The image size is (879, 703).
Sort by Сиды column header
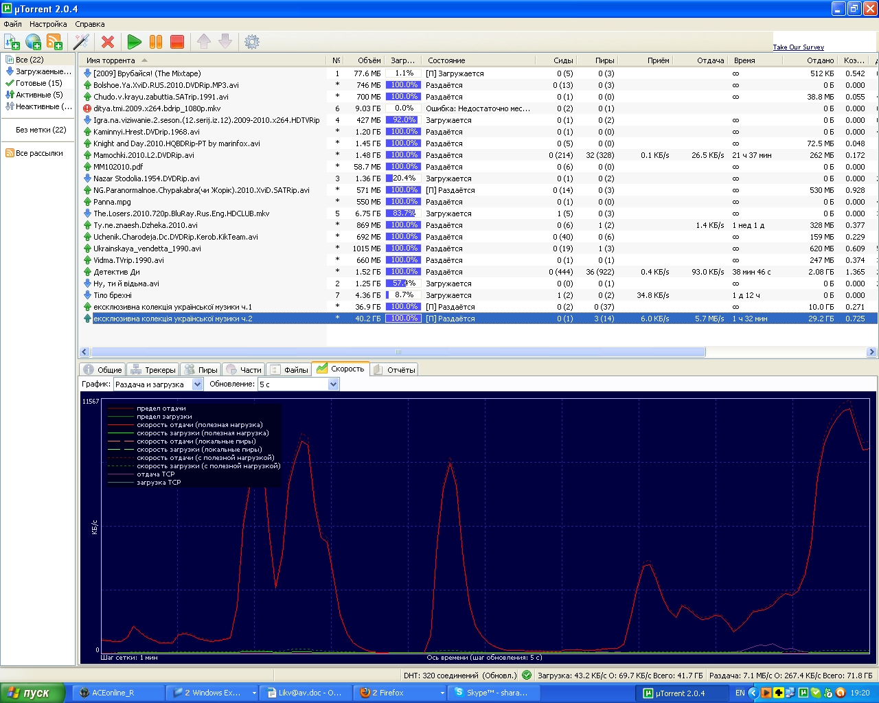point(555,60)
